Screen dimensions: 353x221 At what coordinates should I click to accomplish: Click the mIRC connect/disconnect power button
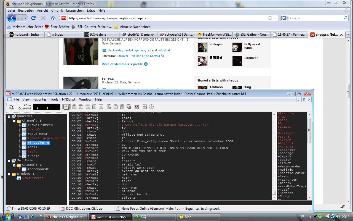click(x=66, y=107)
